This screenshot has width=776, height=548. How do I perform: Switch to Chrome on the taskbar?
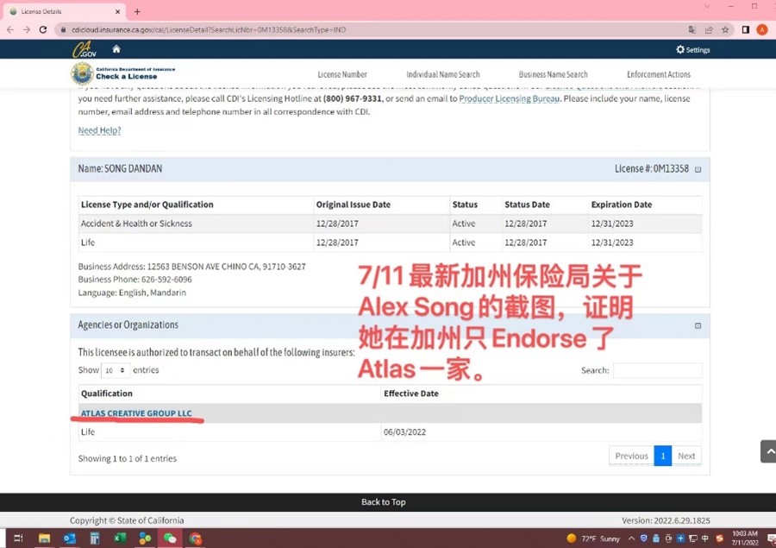tap(196, 539)
